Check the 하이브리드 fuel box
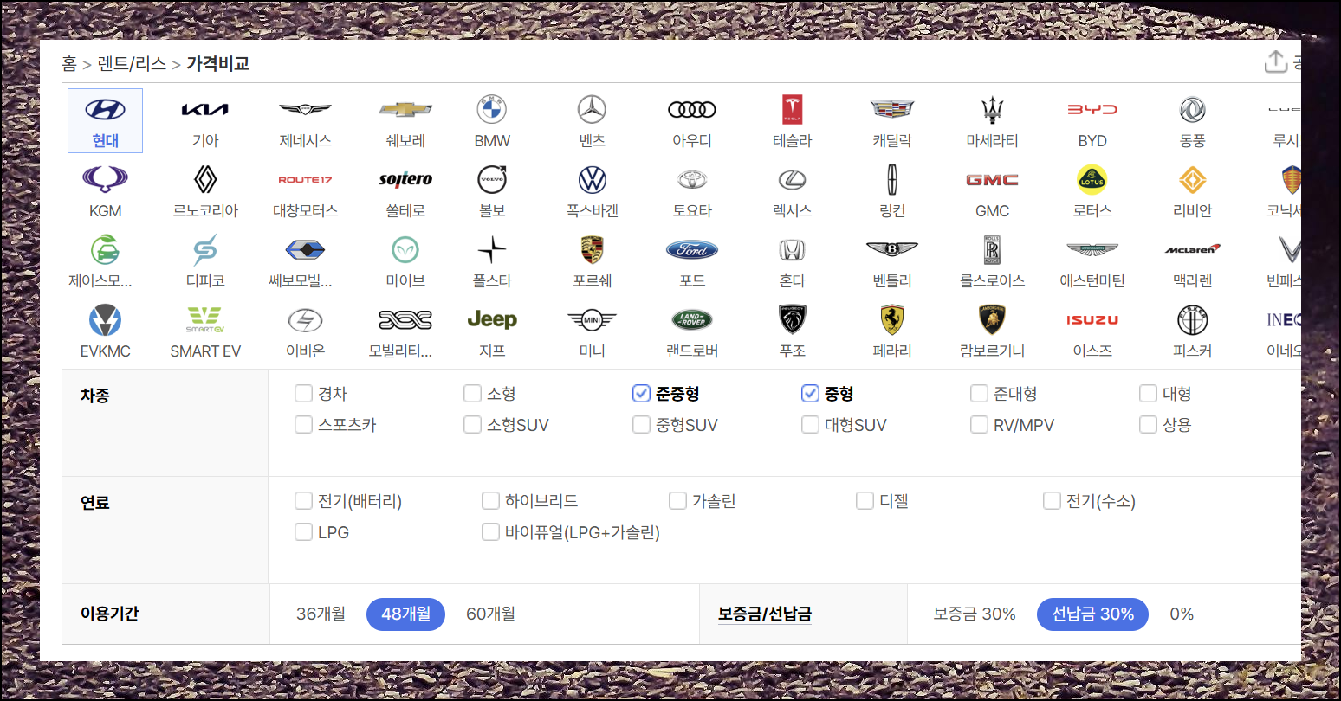Viewport: 1341px width, 701px height. (x=490, y=501)
